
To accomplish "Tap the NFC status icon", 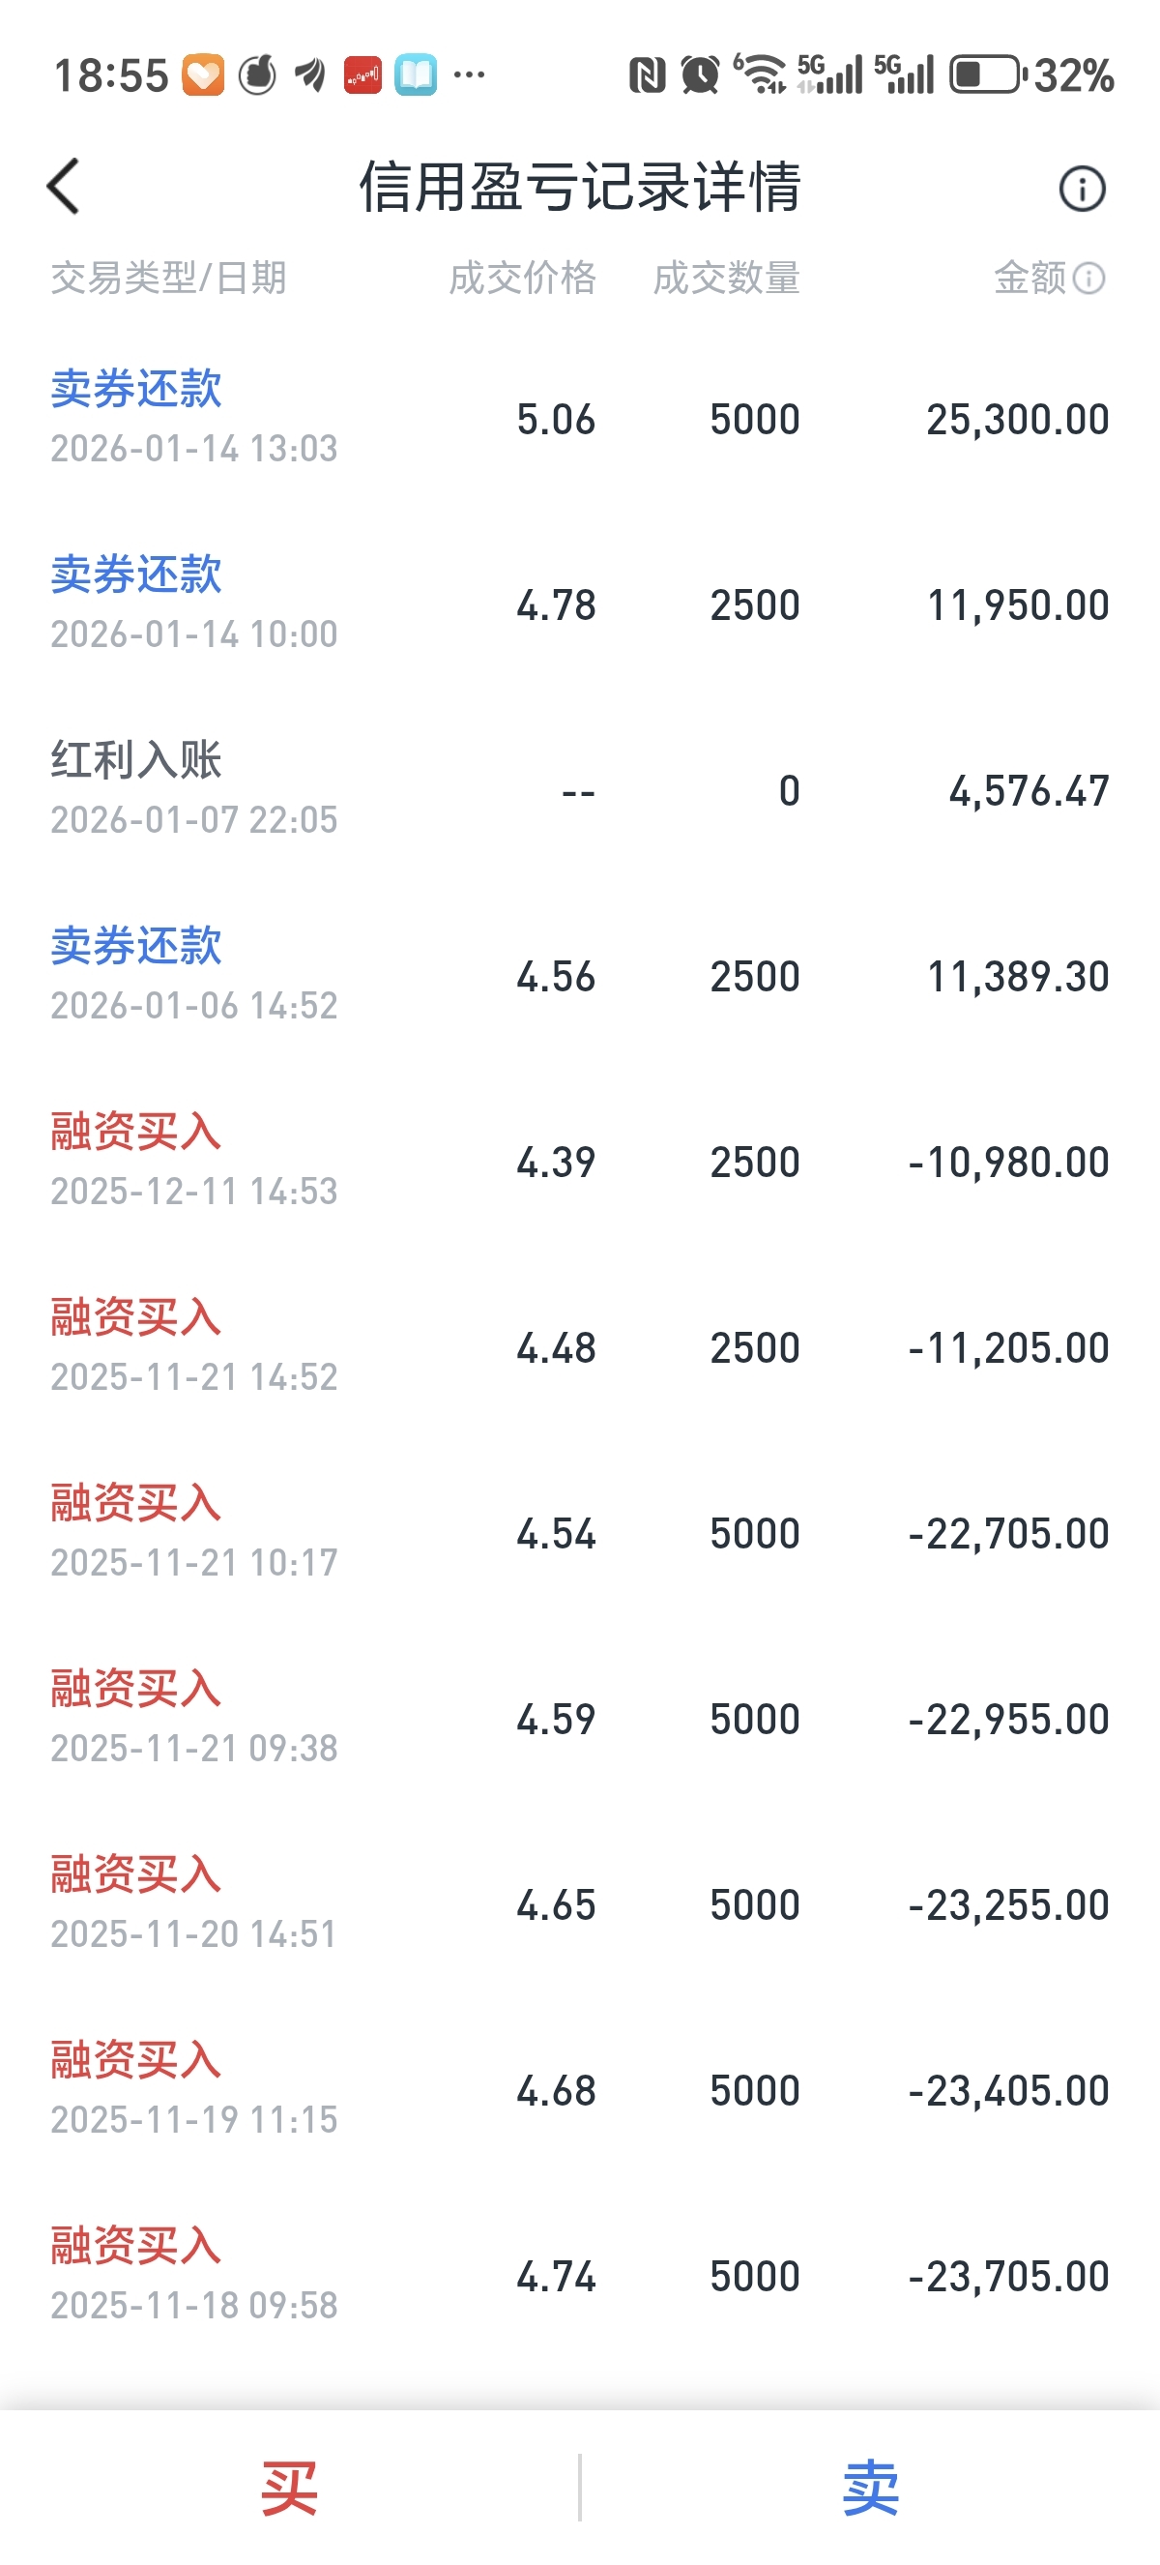I will click(647, 74).
